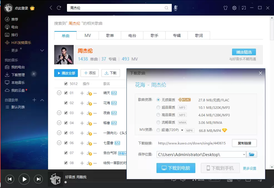The height and width of the screenshot is (188, 274).
Task: Switch to the 歌手 tab
Action: pos(154,36)
